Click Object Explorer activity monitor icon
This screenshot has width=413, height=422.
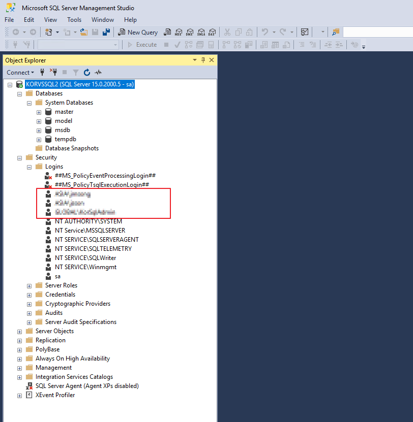point(98,72)
